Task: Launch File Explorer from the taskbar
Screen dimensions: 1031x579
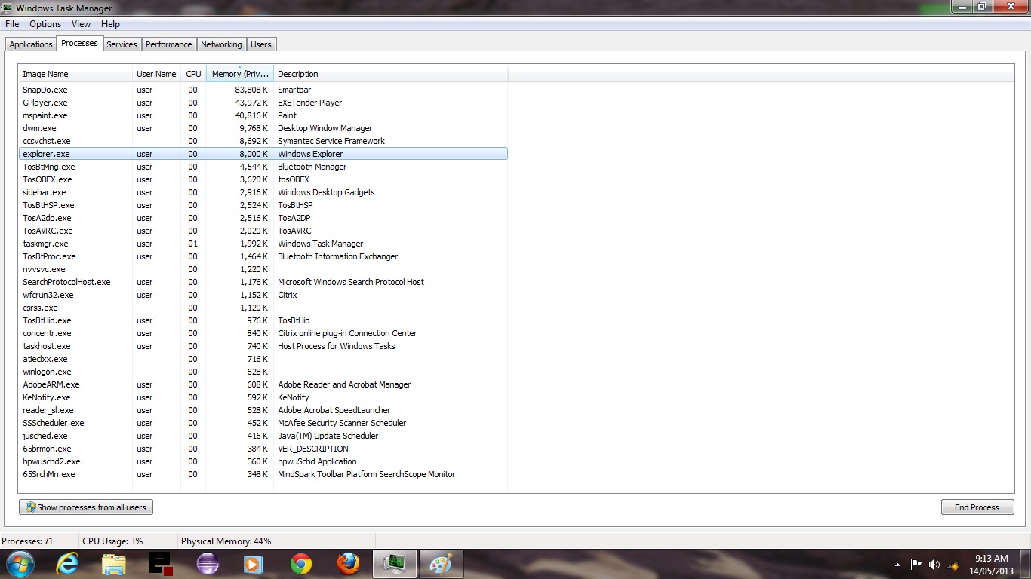Action: point(114,564)
